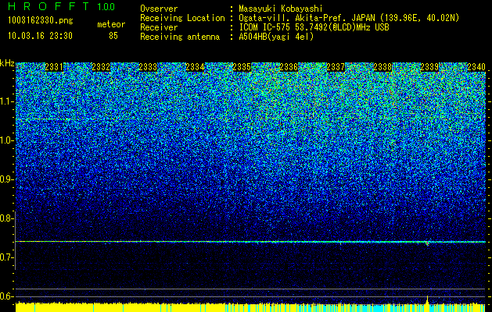
Task: Click the 0.7 kHz axis label
Action: click(x=6, y=257)
